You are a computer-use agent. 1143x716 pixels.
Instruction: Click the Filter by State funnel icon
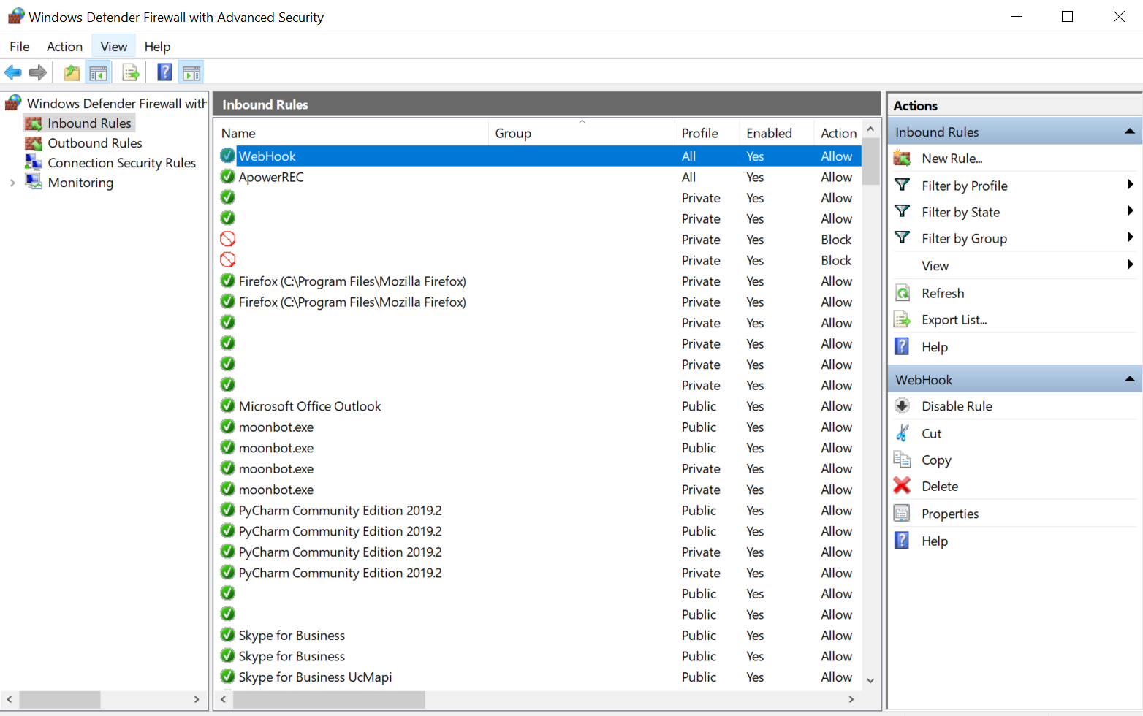click(903, 211)
